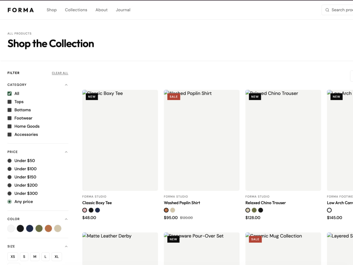The height and width of the screenshot is (265, 353).
Task: Pick rust swatch for Washed Poplin Shirt
Action: [166, 210]
